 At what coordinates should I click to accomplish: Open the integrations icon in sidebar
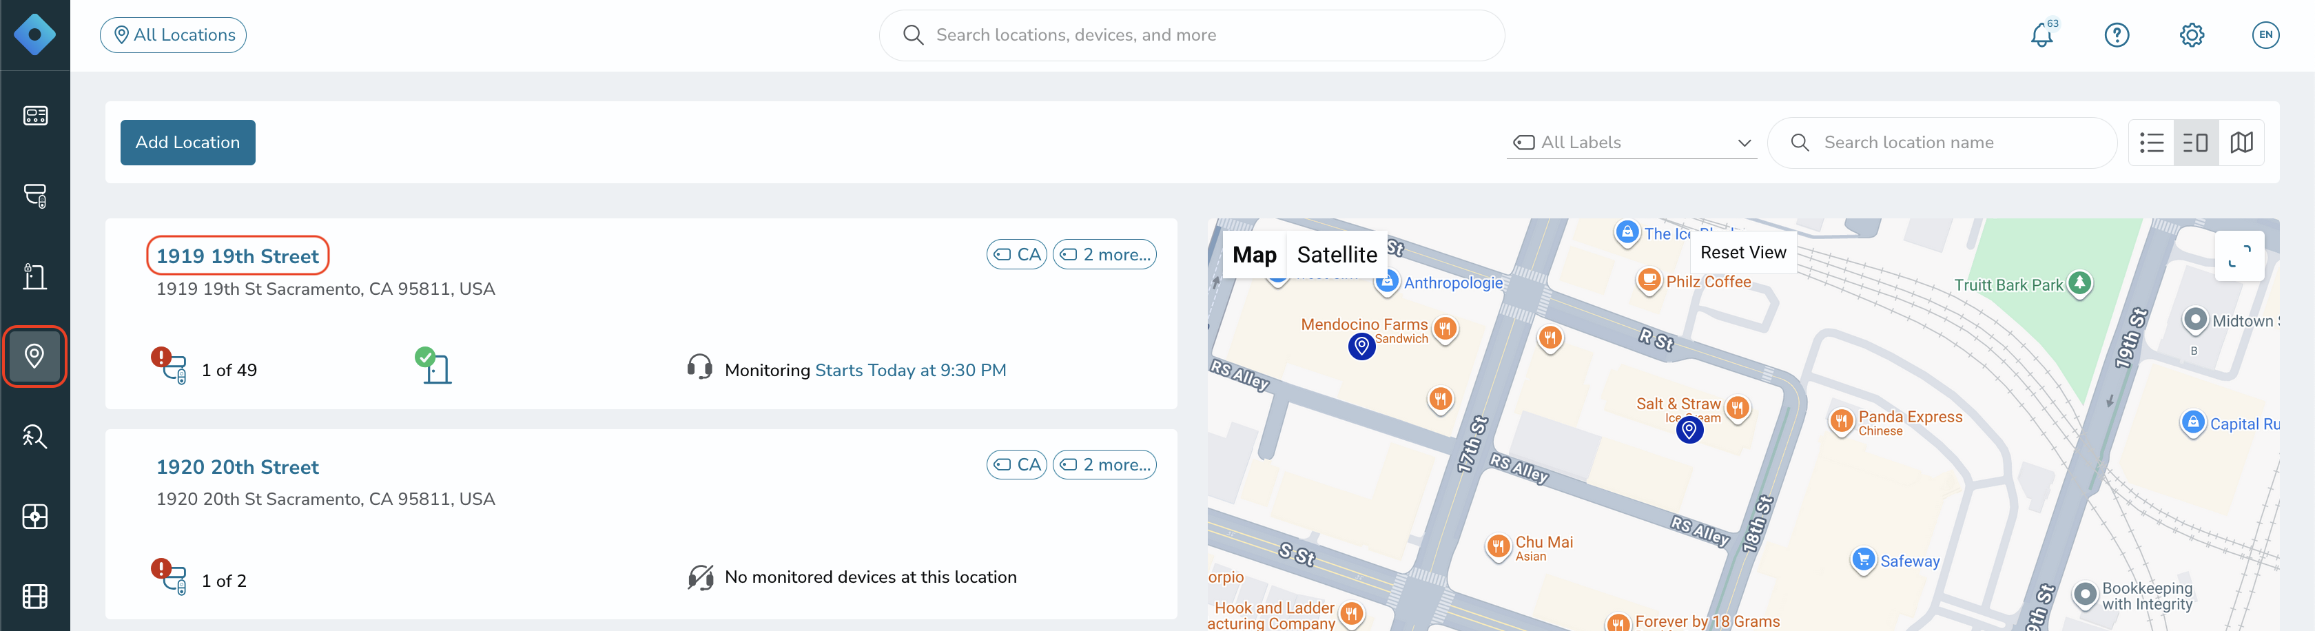coord(35,517)
